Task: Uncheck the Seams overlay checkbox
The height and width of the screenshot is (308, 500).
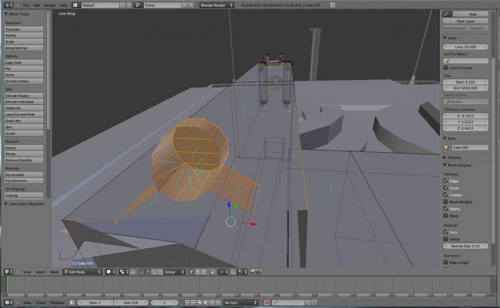Action: [x=446, y=209]
